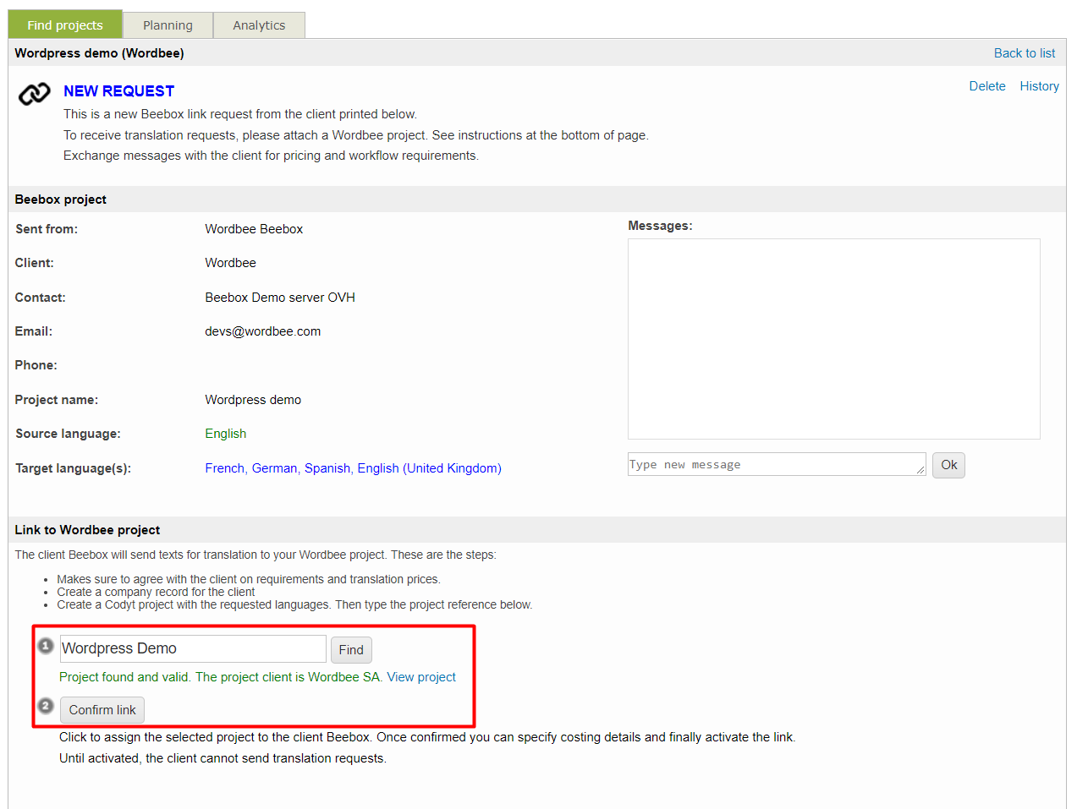Click the German target language
This screenshot has width=1088, height=809.
pyautogui.click(x=274, y=468)
